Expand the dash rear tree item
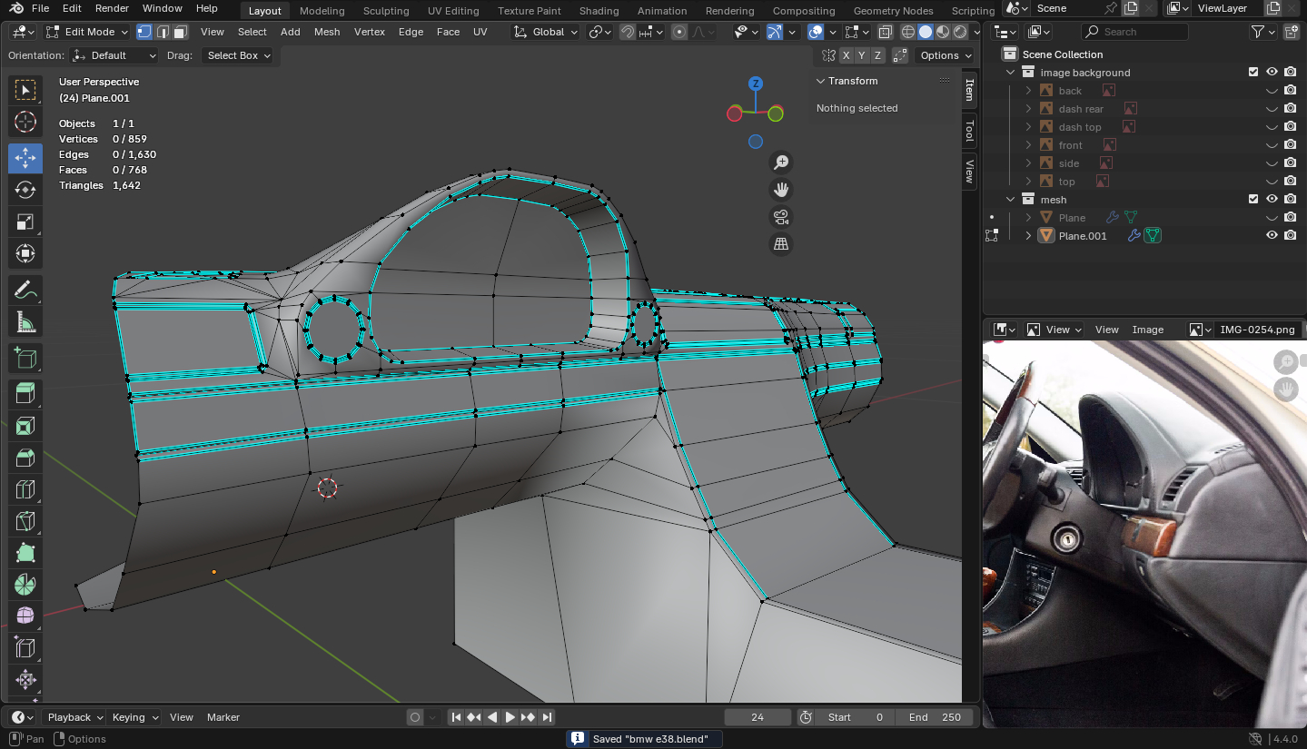 (x=1028, y=109)
